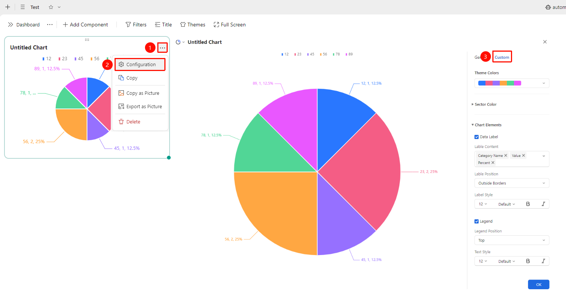Toggle the Legend checkbox
Screen dimensions: 566x300
477,221
